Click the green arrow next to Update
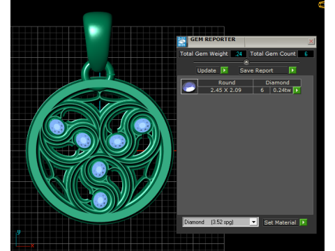The height and width of the screenshot is (251, 335). tap(224, 70)
